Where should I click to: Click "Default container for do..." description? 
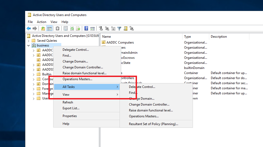pyautogui.click(x=229, y=78)
